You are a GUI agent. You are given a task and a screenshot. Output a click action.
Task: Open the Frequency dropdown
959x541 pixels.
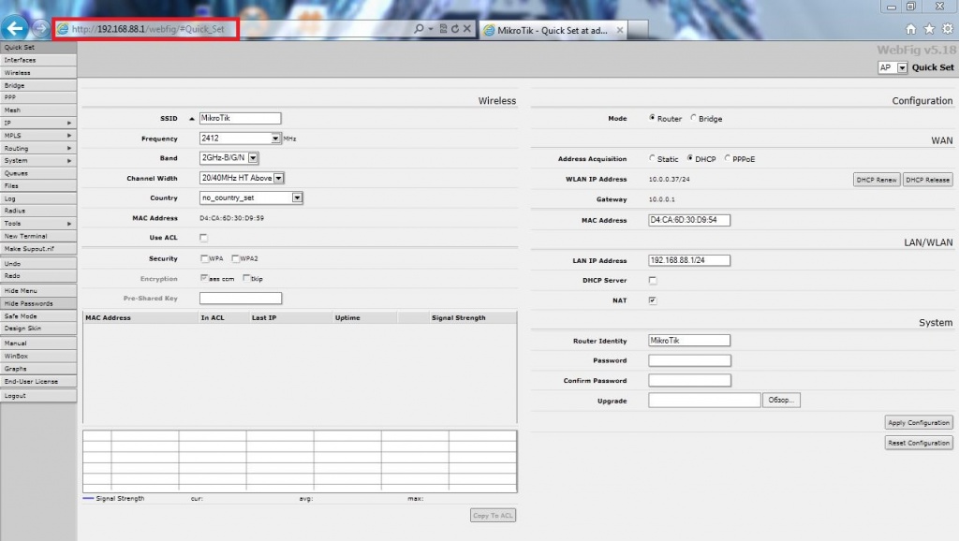(276, 139)
